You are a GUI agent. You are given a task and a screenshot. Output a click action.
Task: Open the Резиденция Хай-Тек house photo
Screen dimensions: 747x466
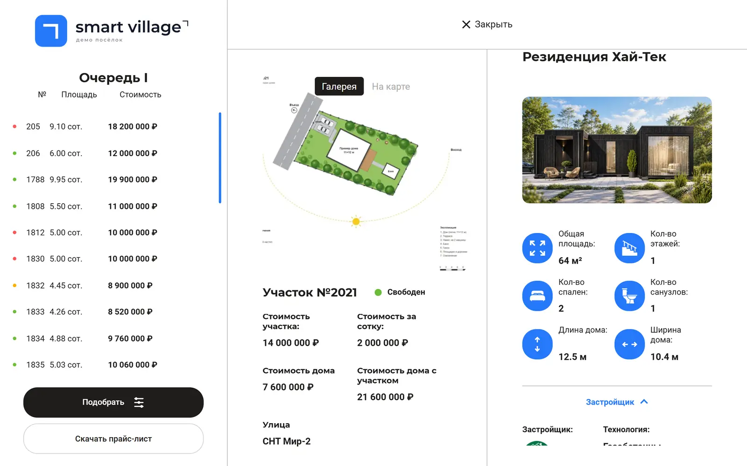tap(617, 150)
